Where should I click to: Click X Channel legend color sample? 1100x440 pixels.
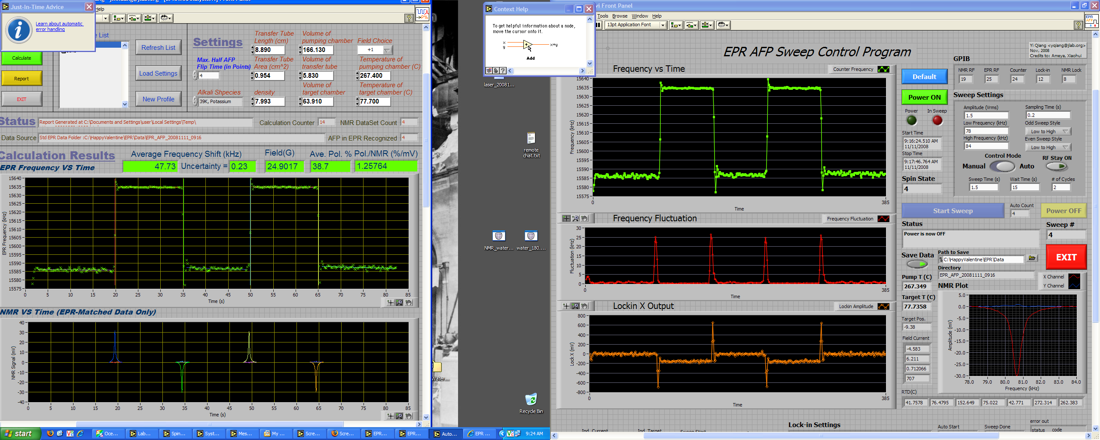click(1074, 277)
